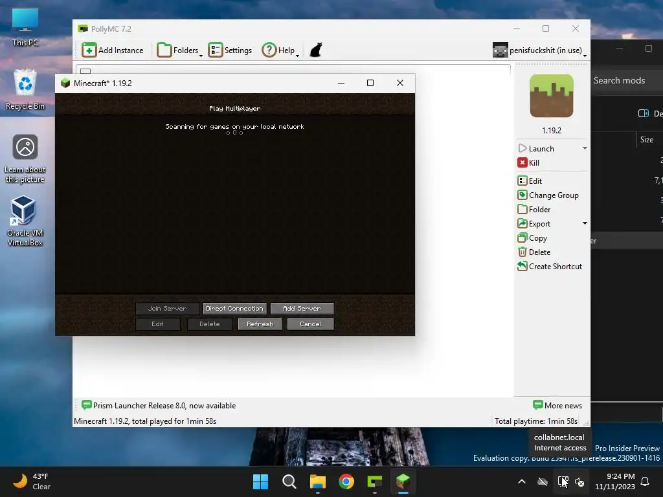
Task: Expand the Export options arrow
Action: [585, 223]
